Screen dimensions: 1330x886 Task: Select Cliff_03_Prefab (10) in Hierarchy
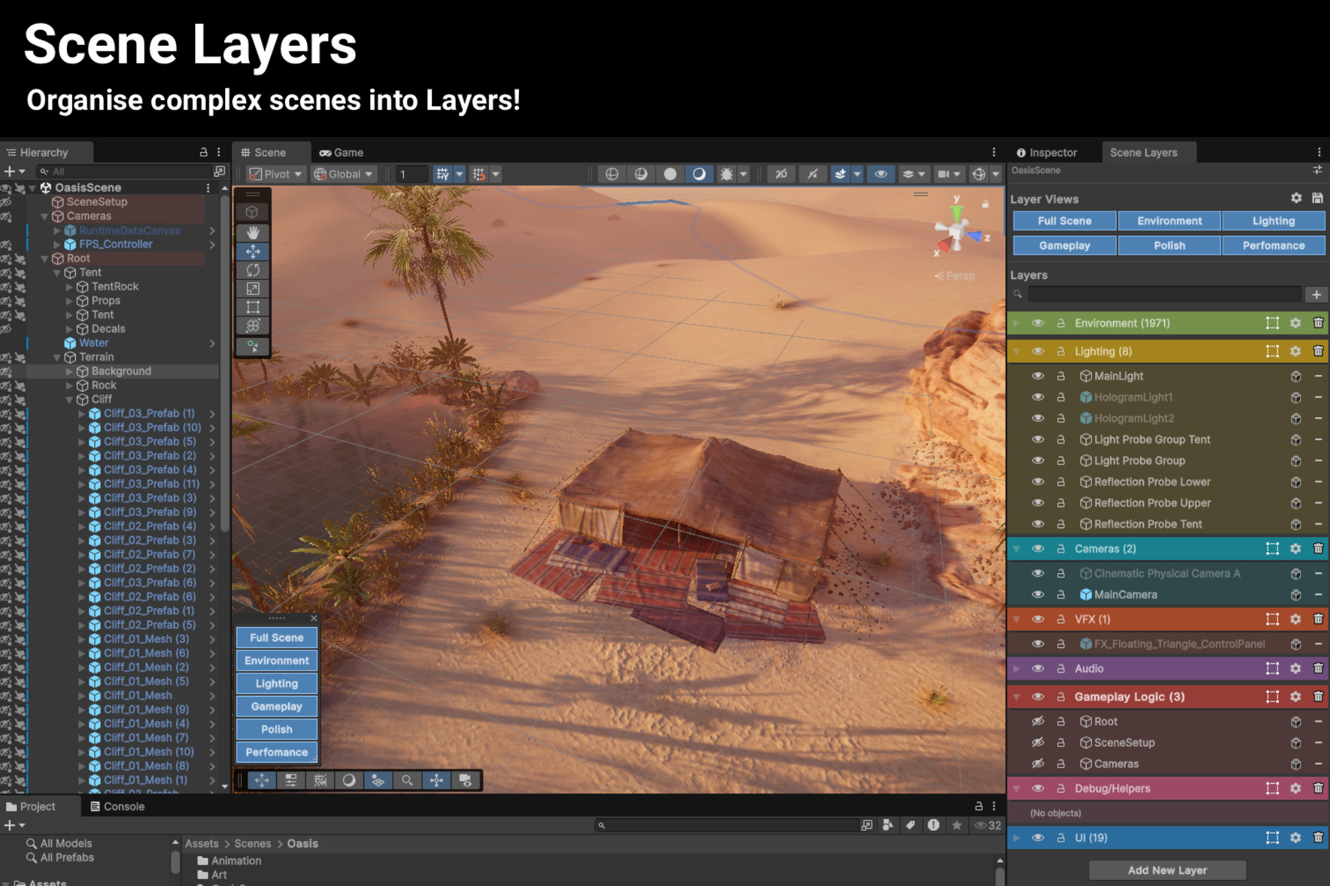coord(152,427)
